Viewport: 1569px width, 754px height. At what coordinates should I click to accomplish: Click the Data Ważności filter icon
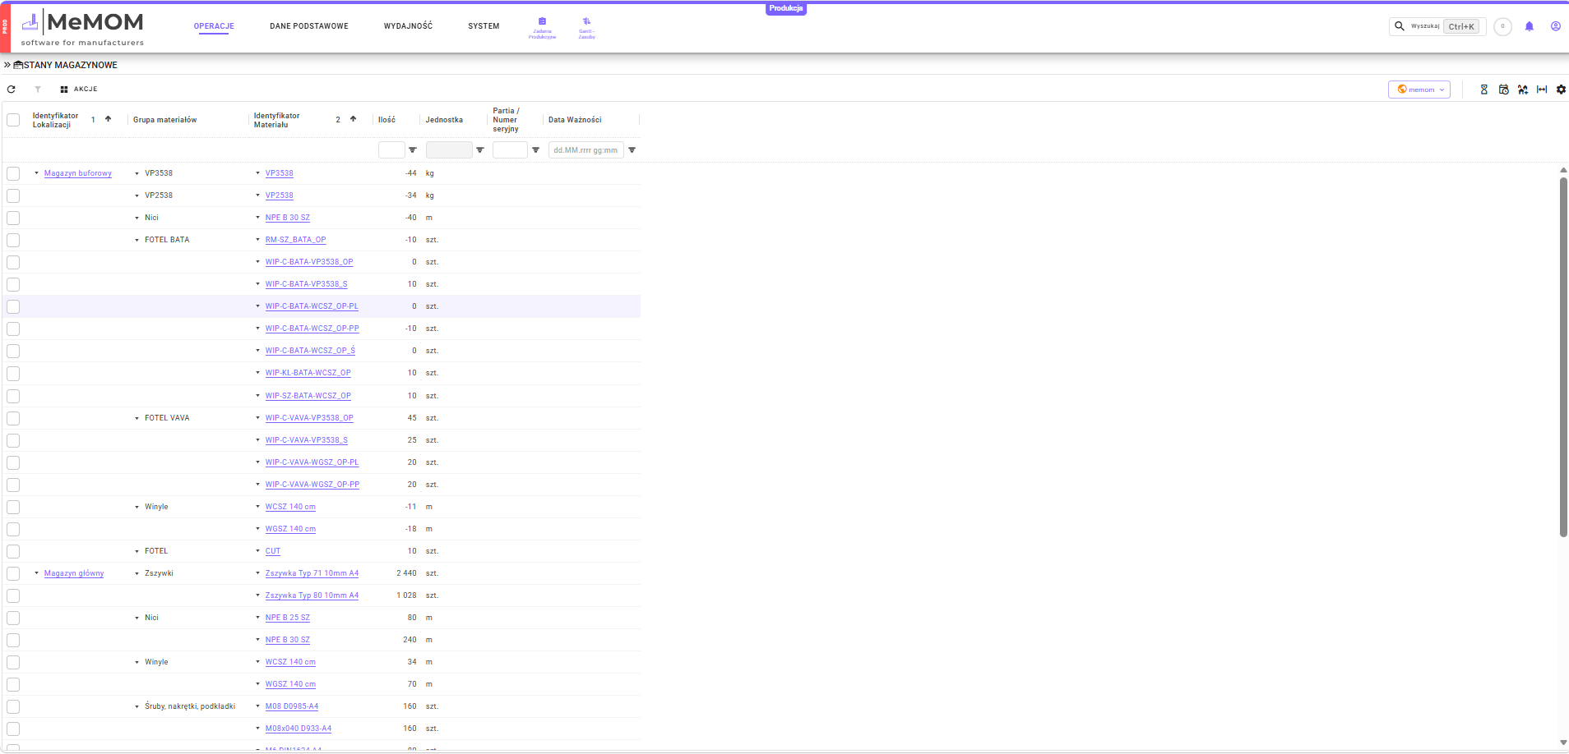(632, 150)
